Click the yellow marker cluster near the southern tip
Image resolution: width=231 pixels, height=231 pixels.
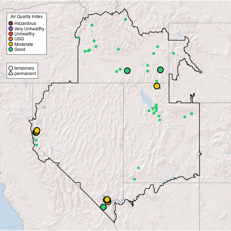pyautogui.click(x=107, y=200)
